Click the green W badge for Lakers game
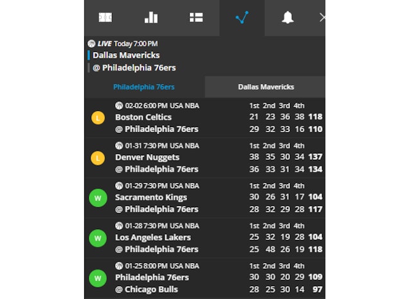 click(98, 238)
